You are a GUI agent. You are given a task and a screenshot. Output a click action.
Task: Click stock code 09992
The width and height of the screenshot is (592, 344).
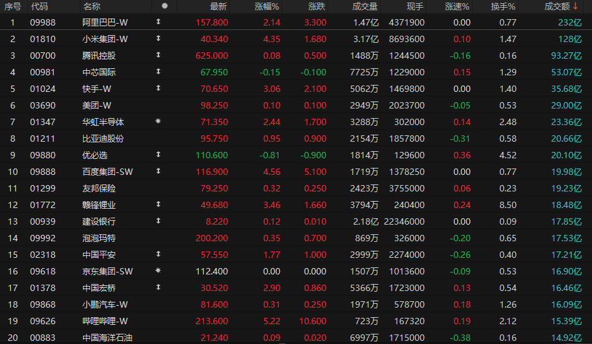[x=43, y=239]
